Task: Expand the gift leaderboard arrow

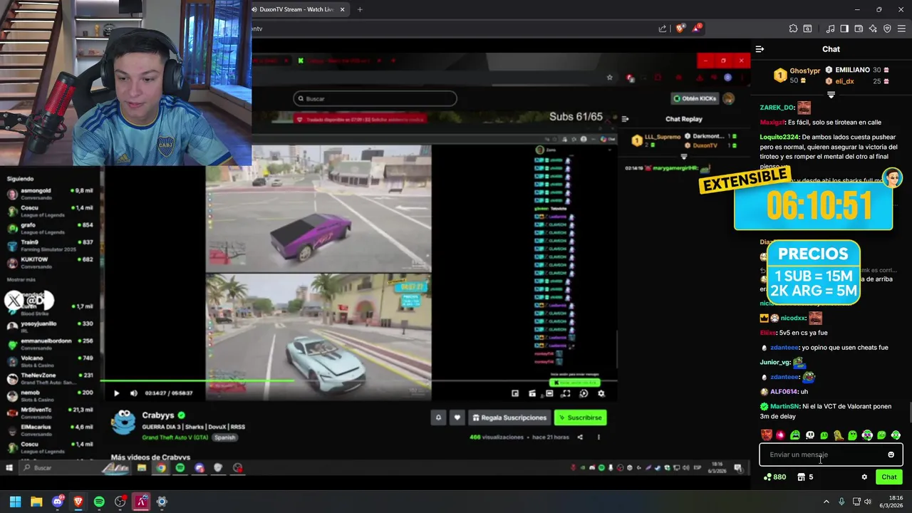Action: coord(831,95)
